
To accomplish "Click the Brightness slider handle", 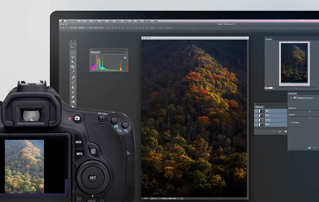I will coord(309,111).
